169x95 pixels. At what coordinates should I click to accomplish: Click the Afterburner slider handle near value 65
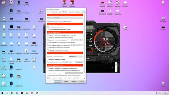point(90,40)
